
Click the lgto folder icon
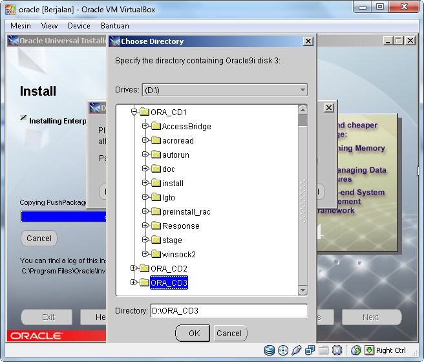(x=156, y=197)
